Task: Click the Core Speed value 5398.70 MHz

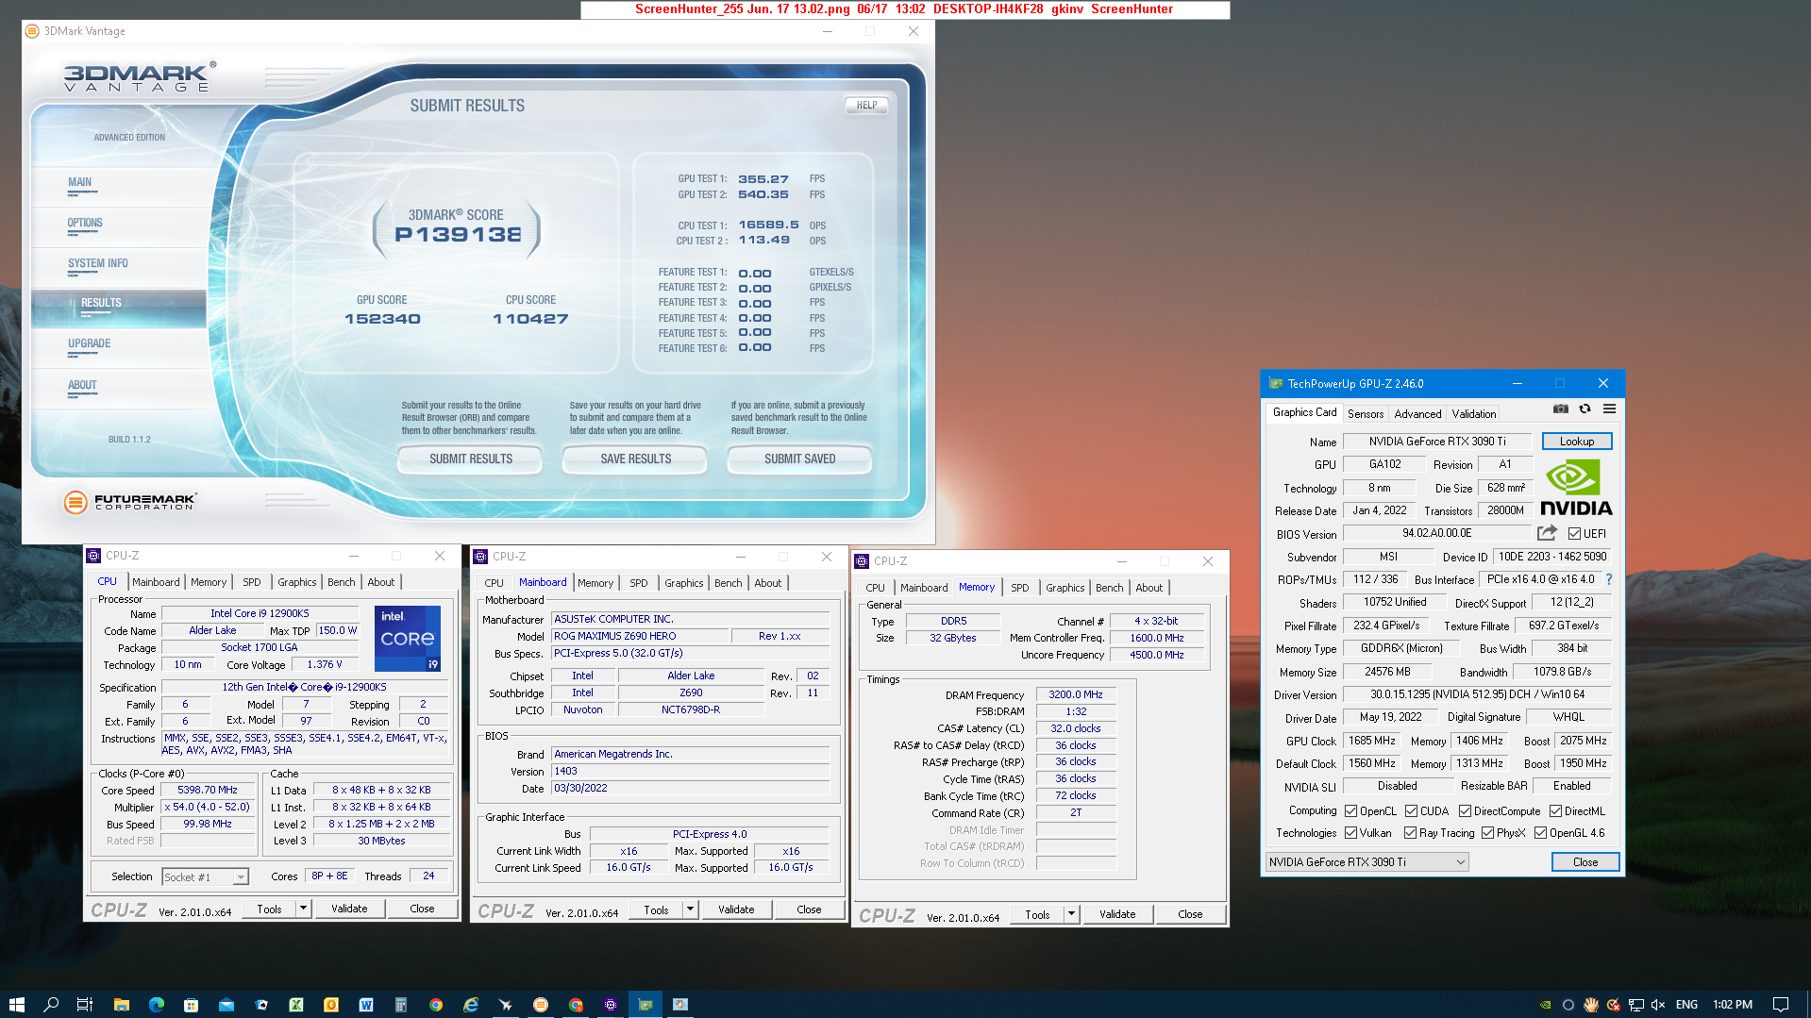Action: pos(207,791)
